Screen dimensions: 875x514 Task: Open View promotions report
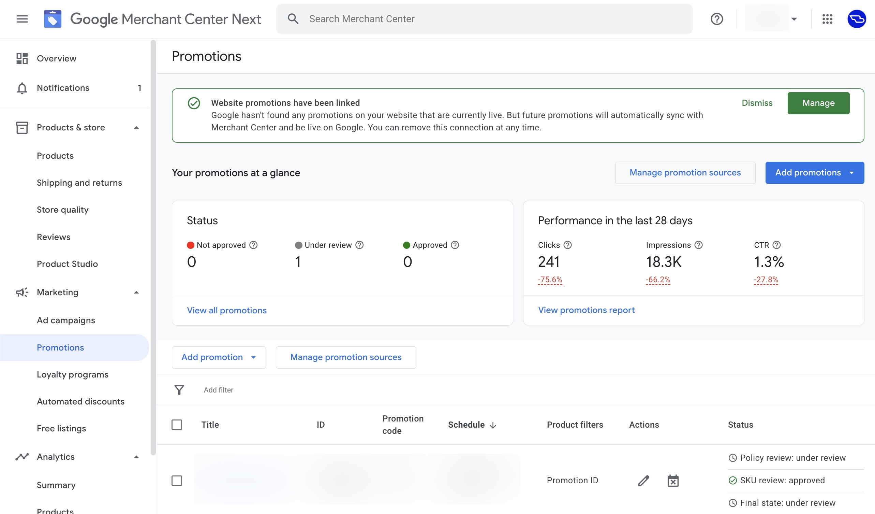click(586, 310)
